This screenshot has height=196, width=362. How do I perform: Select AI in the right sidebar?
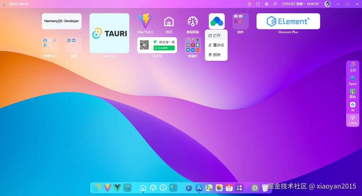pos(353,107)
